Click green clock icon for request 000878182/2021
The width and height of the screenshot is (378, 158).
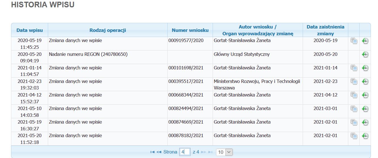[365, 136]
